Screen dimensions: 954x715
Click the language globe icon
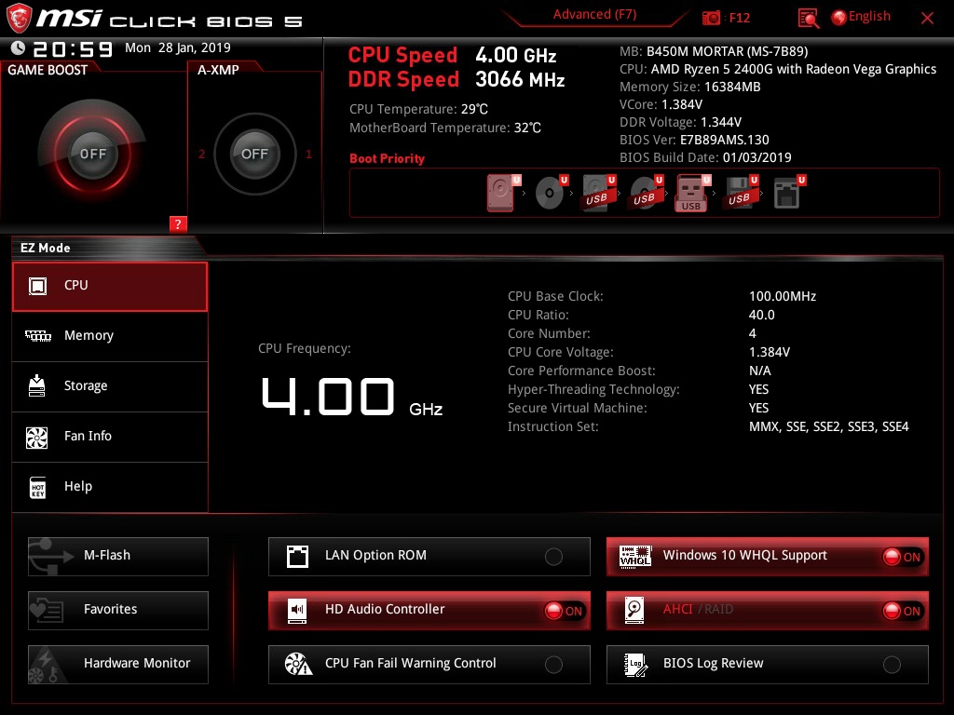(839, 17)
